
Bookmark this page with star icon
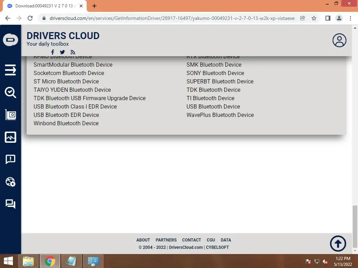click(314, 18)
